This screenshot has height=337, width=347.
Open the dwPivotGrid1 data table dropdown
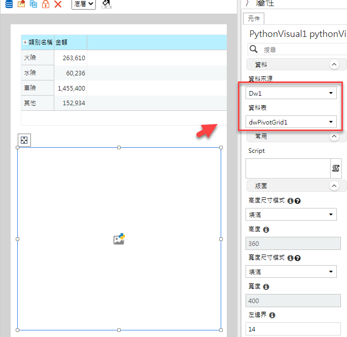point(291,122)
